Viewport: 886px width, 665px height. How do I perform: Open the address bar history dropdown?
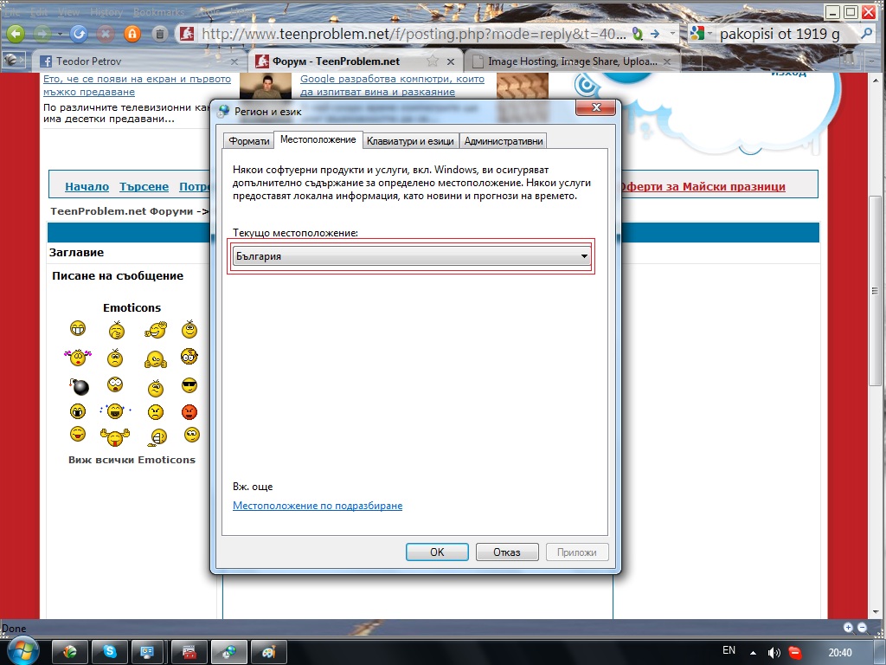(672, 34)
